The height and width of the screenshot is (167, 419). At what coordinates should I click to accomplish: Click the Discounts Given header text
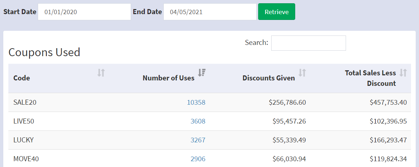(269, 78)
